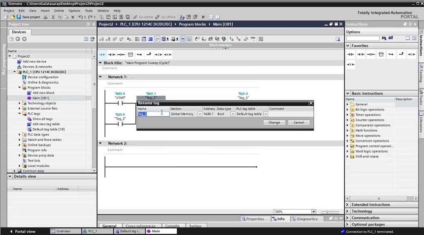The width and height of the screenshot is (424, 235).
Task: Click the Instructions search input field
Action: click(363, 38)
